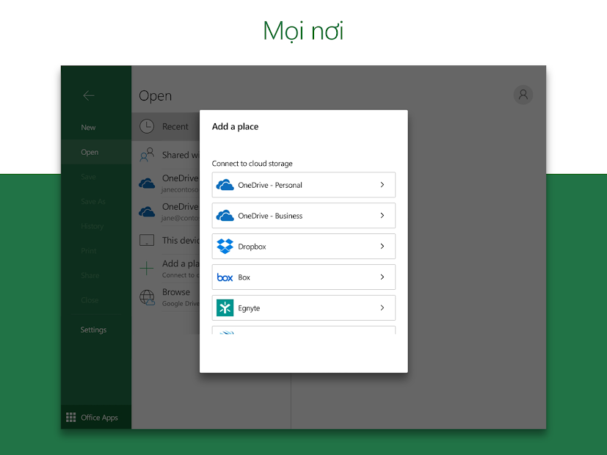Open Dropbox using its chevron arrow

click(x=383, y=246)
